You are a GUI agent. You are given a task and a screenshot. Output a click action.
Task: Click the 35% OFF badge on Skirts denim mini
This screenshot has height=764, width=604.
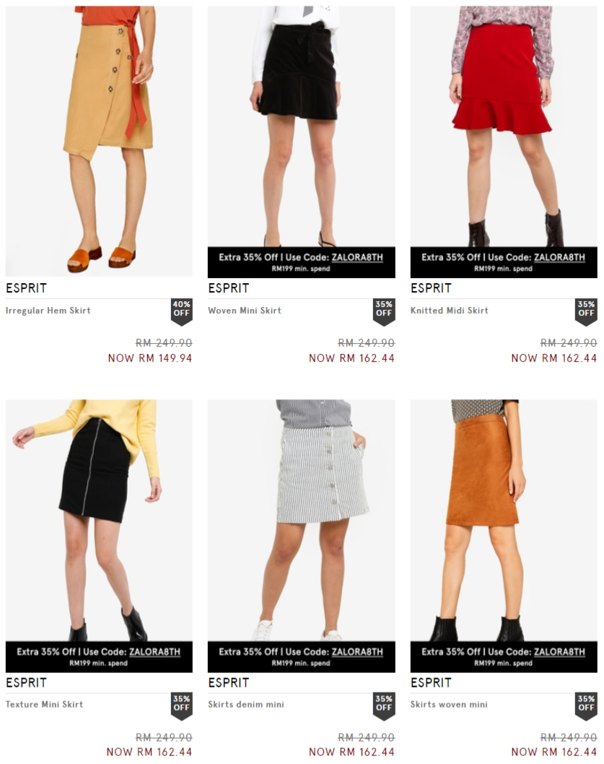tap(384, 706)
